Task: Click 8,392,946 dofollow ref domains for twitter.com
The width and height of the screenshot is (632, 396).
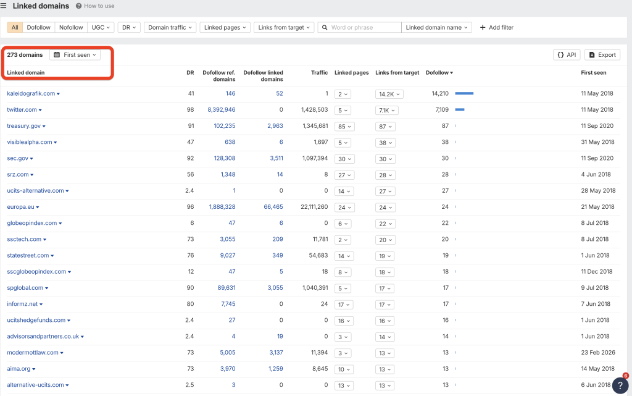Action: tap(222, 110)
